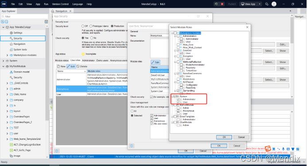Switch to the Demo users tab
Image resolution: width=307 pixels, height=166 pixels.
coord(102,61)
